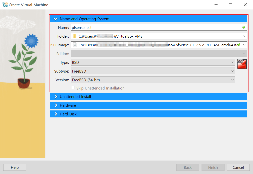Image resolution: width=253 pixels, height=174 pixels.
Task: Open the ISO Image dropdown arrow
Action: (x=244, y=45)
